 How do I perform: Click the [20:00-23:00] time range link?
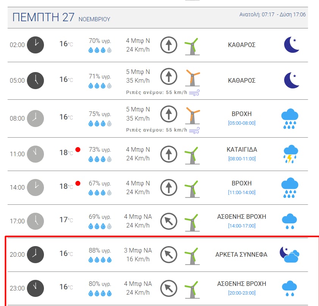[x=242, y=293]
